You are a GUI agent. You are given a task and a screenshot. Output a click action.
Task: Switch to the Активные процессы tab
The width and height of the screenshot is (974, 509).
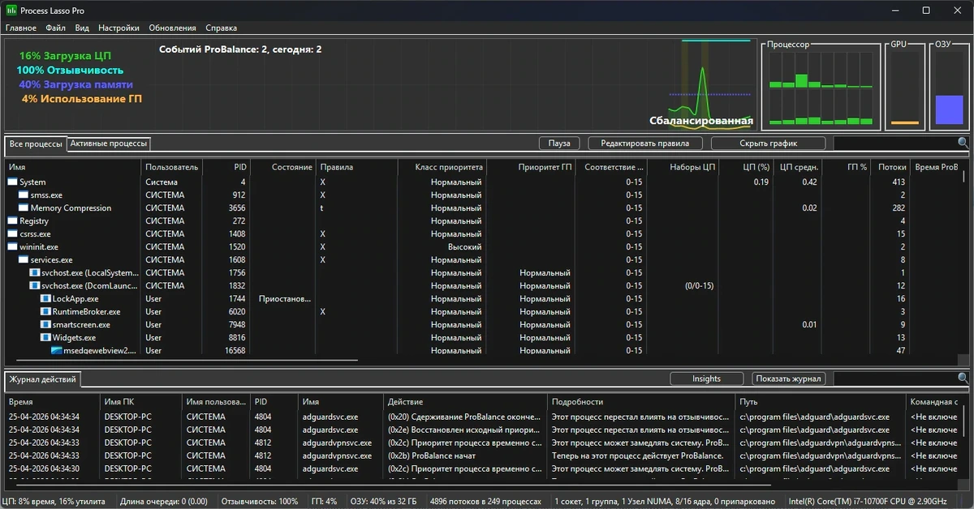tap(109, 143)
